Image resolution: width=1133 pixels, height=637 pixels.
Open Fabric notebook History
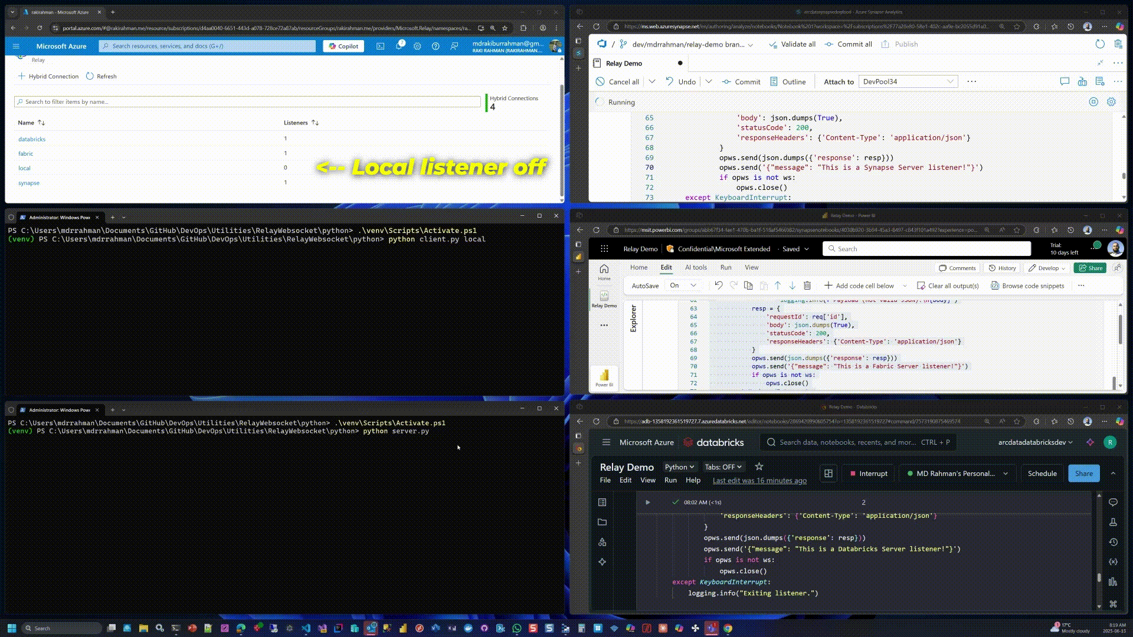click(x=1003, y=268)
